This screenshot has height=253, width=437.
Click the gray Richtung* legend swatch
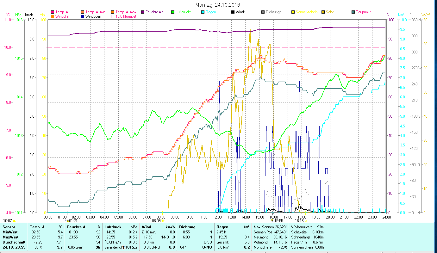pos(263,12)
